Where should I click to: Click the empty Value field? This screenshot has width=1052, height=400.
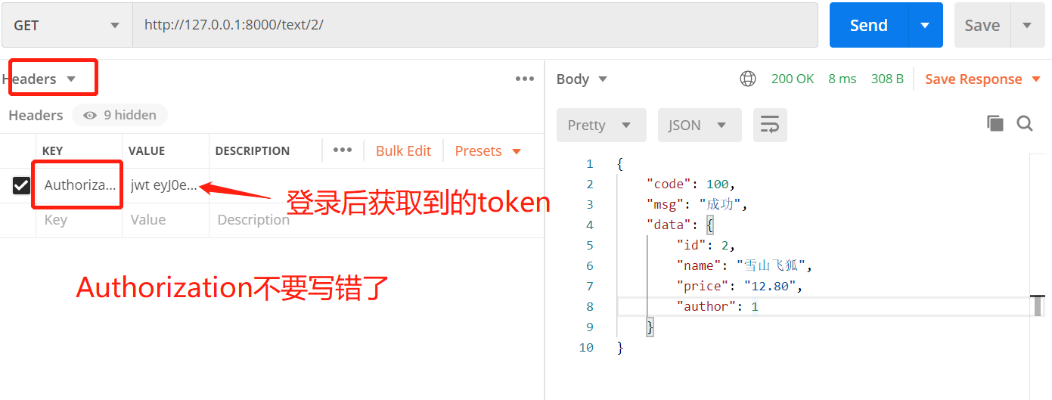(x=165, y=220)
